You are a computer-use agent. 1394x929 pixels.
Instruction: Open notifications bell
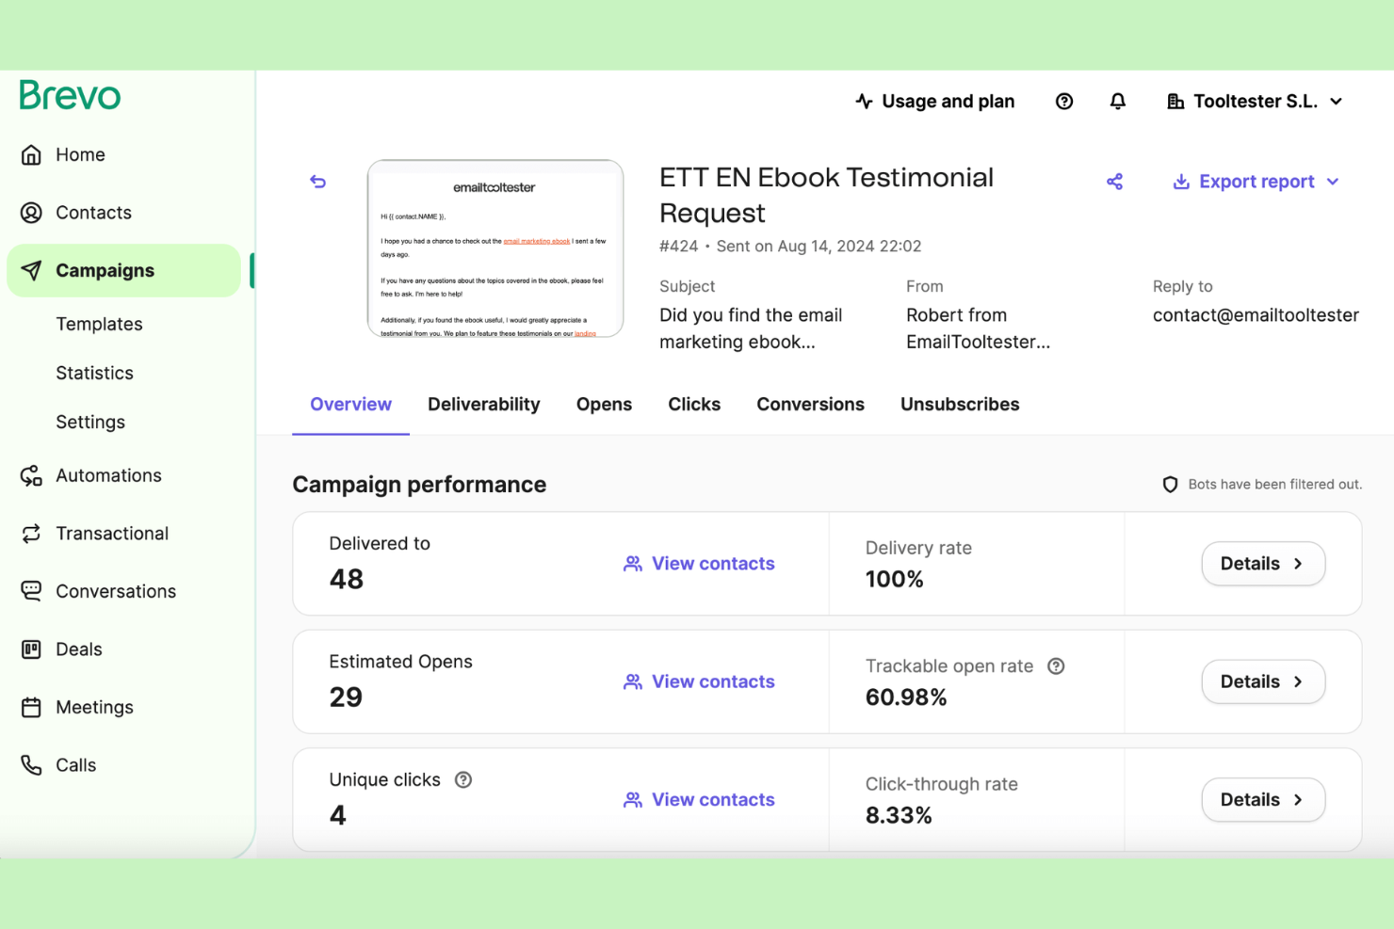coord(1117,101)
